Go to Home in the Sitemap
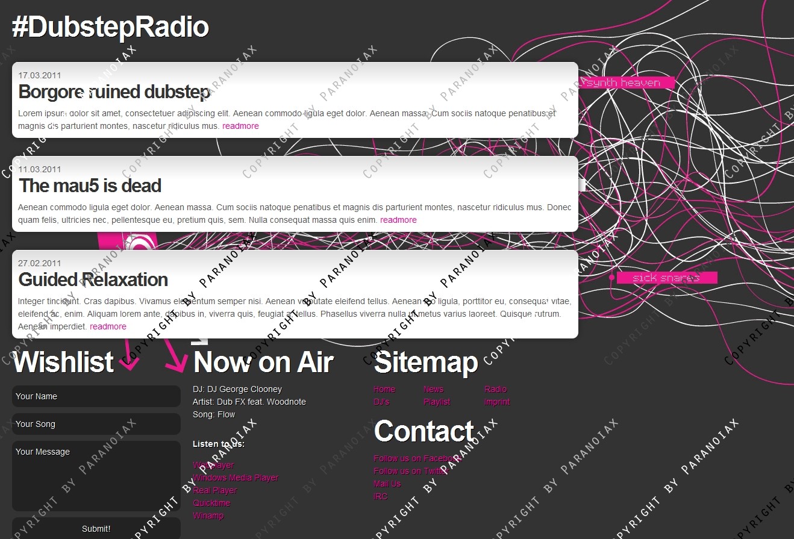The height and width of the screenshot is (539, 794). [384, 389]
